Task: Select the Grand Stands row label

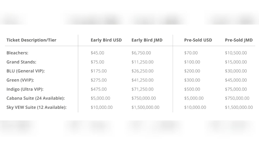Action: coord(21,62)
